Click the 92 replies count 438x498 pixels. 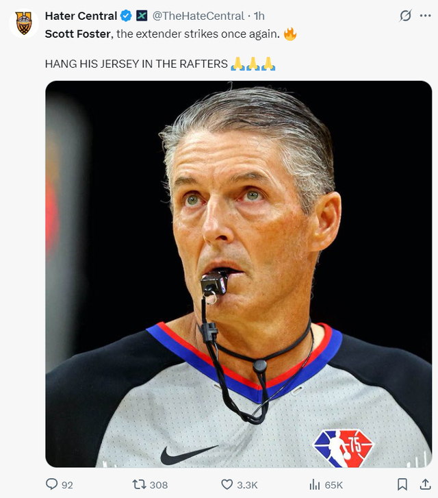67,485
